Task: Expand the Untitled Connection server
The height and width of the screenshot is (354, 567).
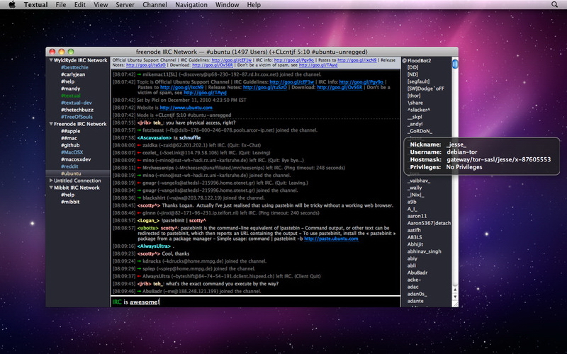Action: pyautogui.click(x=50, y=181)
